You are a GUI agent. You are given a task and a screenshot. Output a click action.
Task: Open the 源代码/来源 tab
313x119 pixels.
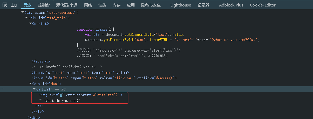pyautogui.click(x=67, y=5)
